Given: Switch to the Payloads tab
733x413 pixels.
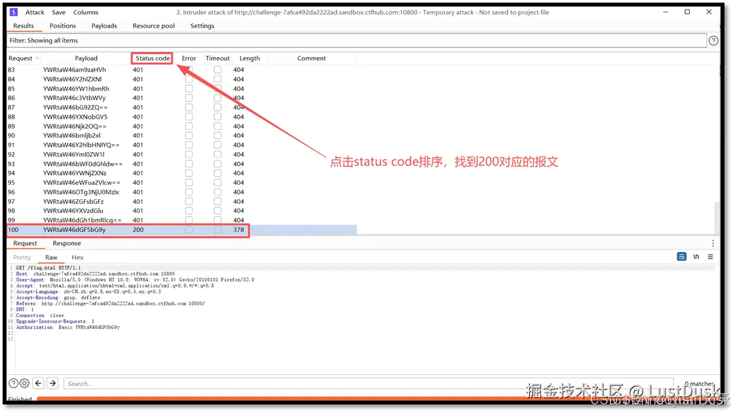Looking at the screenshot, I should [104, 26].
